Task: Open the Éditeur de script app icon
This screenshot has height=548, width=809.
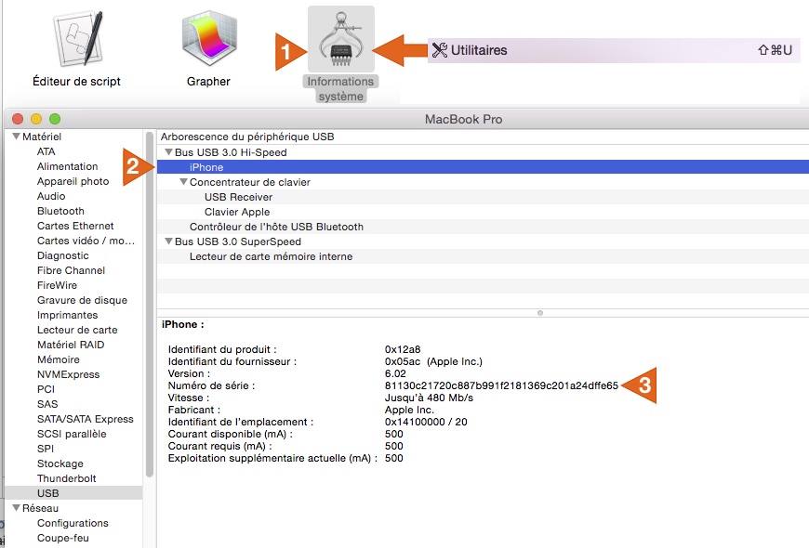Action: pos(79,39)
